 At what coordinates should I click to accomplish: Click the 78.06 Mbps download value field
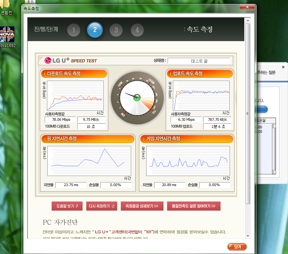coord(60,119)
